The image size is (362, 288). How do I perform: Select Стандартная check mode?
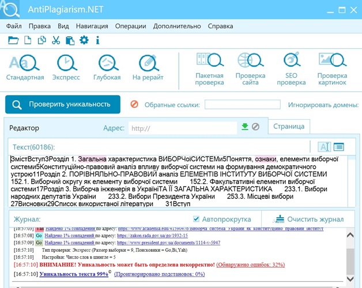(x=25, y=67)
